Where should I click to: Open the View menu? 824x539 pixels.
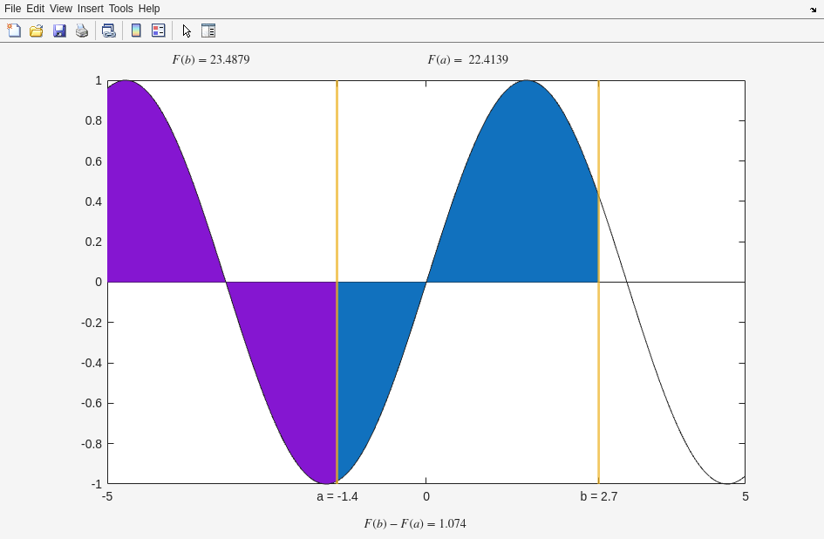pos(60,9)
